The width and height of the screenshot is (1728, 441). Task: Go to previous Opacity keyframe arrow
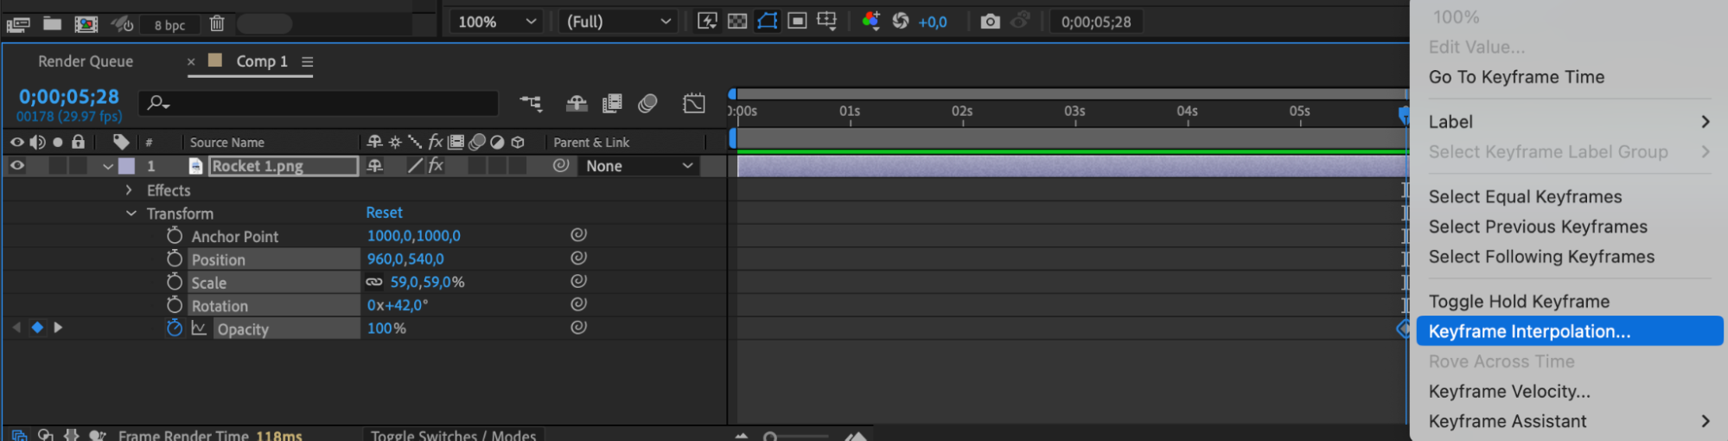(x=16, y=328)
